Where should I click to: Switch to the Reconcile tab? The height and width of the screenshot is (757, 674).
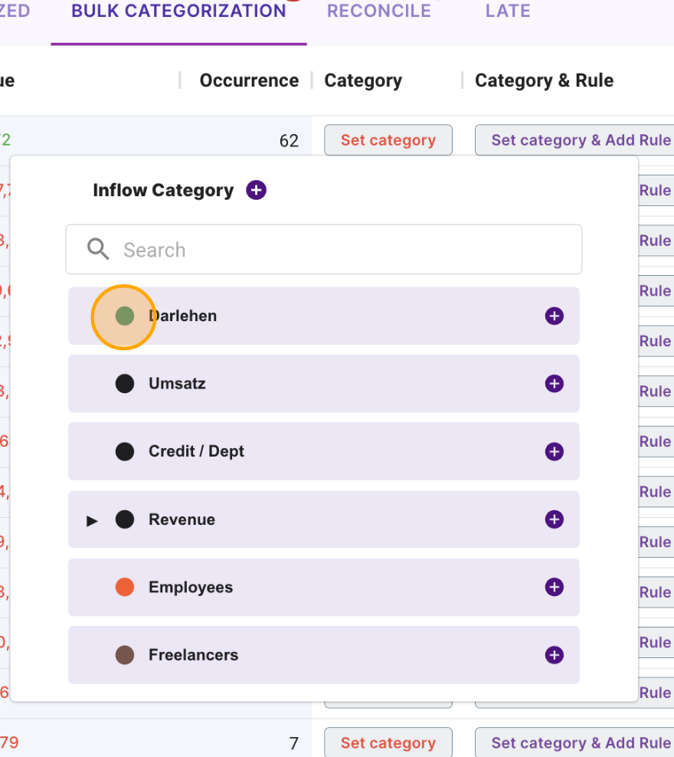click(378, 11)
